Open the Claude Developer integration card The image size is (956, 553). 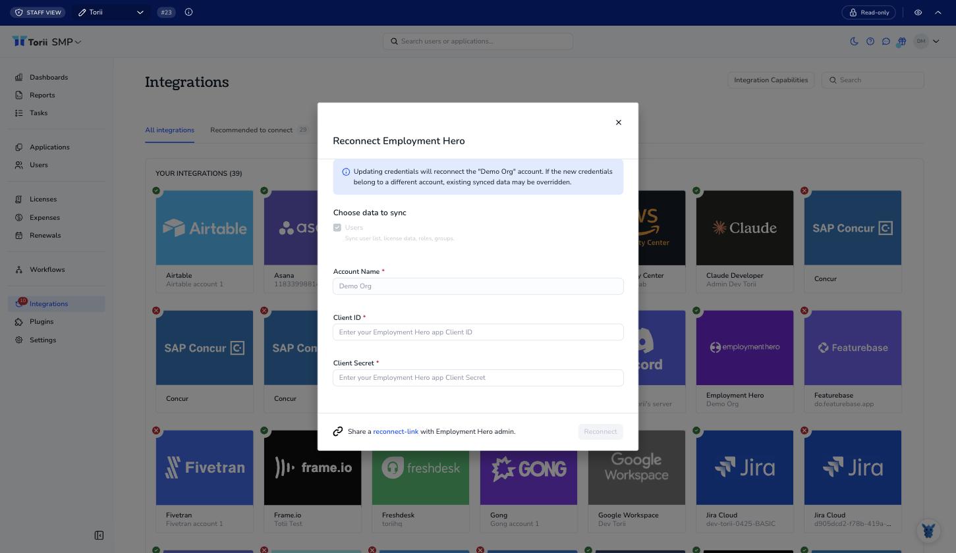745,242
